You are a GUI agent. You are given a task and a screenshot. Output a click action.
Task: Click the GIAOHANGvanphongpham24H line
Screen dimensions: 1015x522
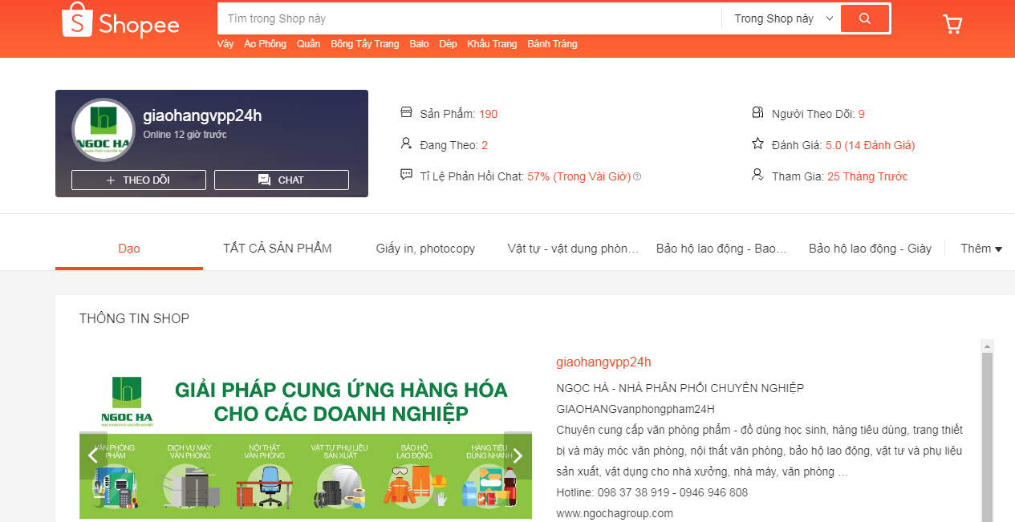click(x=635, y=409)
